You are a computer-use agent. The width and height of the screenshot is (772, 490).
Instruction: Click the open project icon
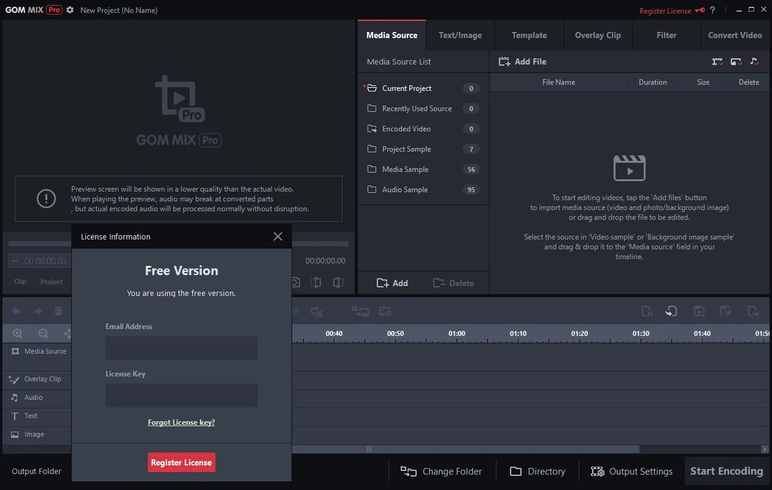click(x=671, y=311)
